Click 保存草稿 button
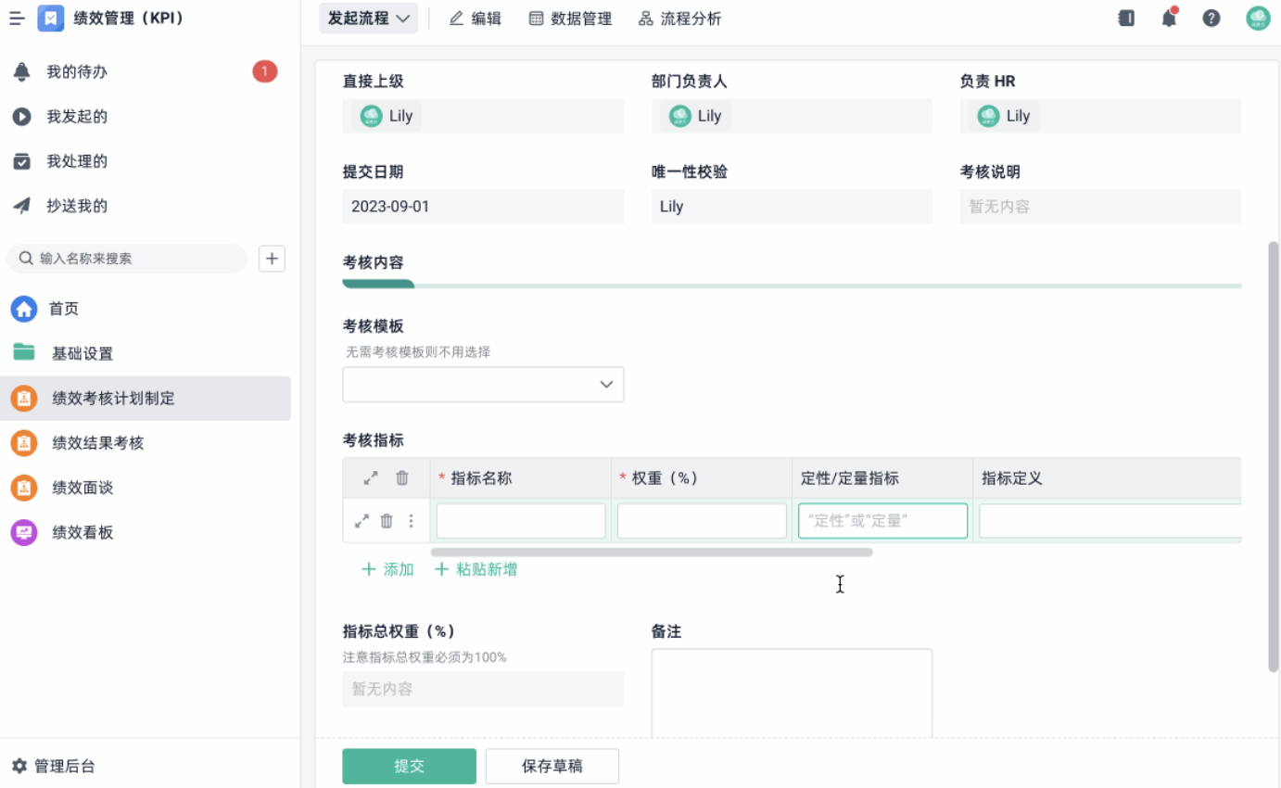Viewport: 1281px width, 788px height. tap(552, 767)
